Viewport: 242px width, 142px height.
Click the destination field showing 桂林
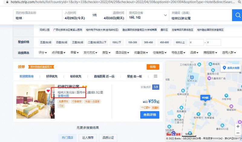click(38, 15)
